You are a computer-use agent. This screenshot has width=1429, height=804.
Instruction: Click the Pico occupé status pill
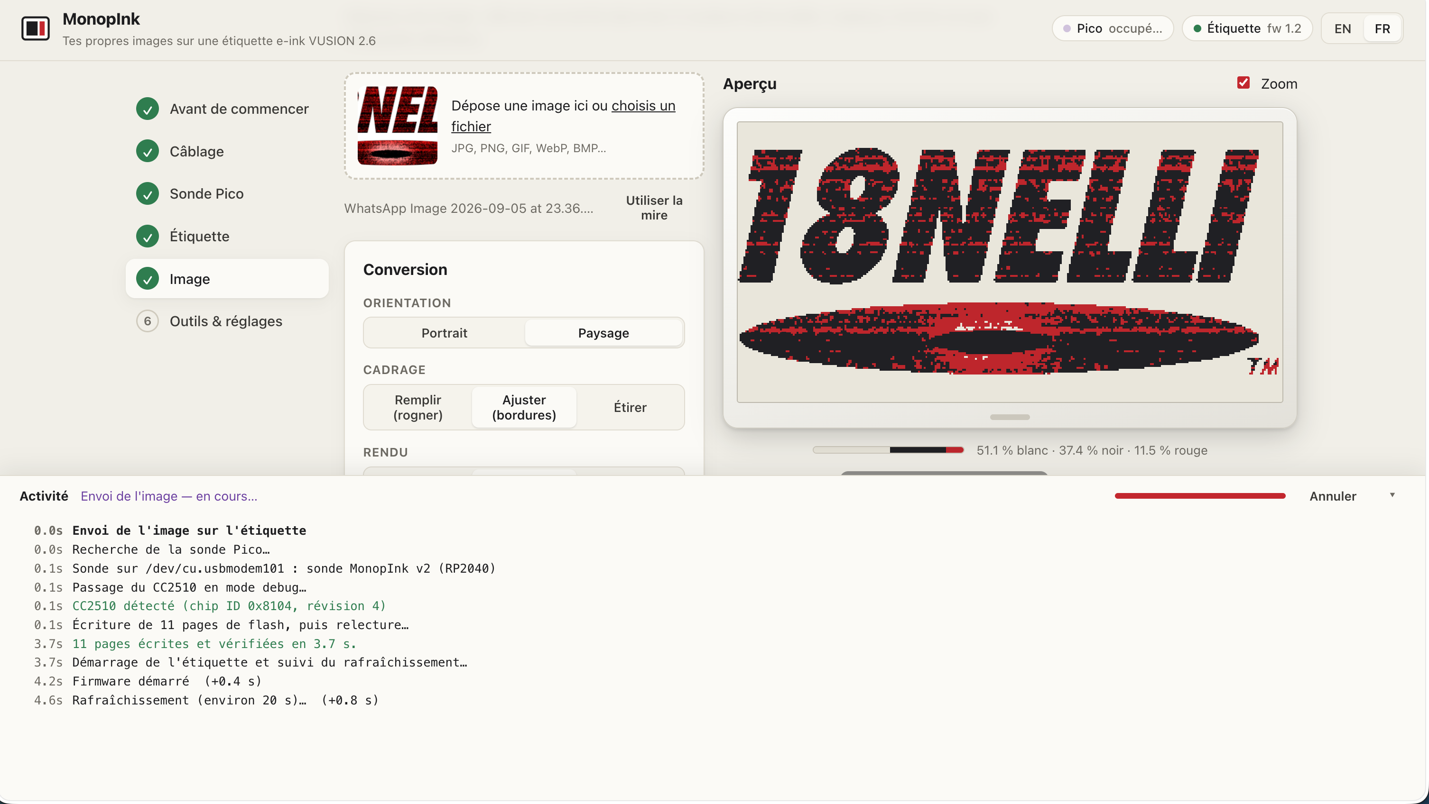pyautogui.click(x=1113, y=29)
